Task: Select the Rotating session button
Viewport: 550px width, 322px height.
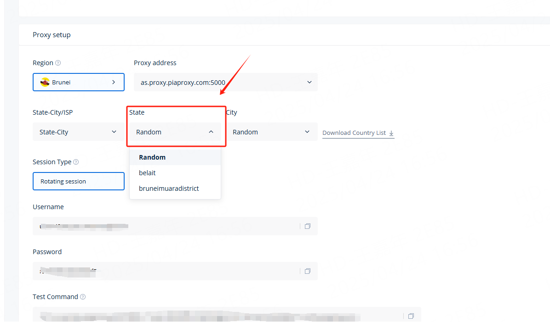Action: 78,181
